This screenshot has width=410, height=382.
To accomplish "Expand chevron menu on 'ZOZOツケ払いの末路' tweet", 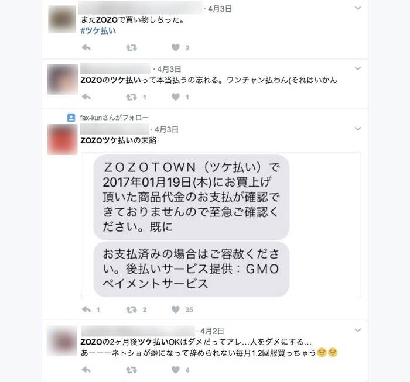I will point(358,129).
